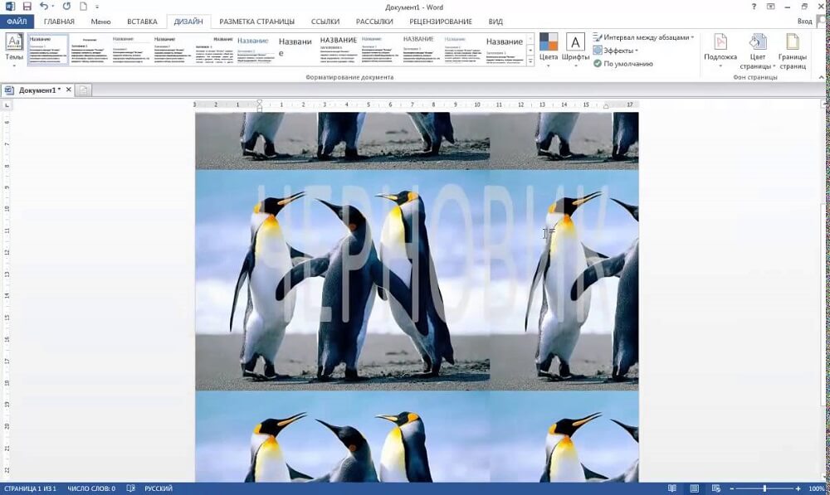
Task: Open the Подложка (Watermark) menu
Action: (720, 49)
